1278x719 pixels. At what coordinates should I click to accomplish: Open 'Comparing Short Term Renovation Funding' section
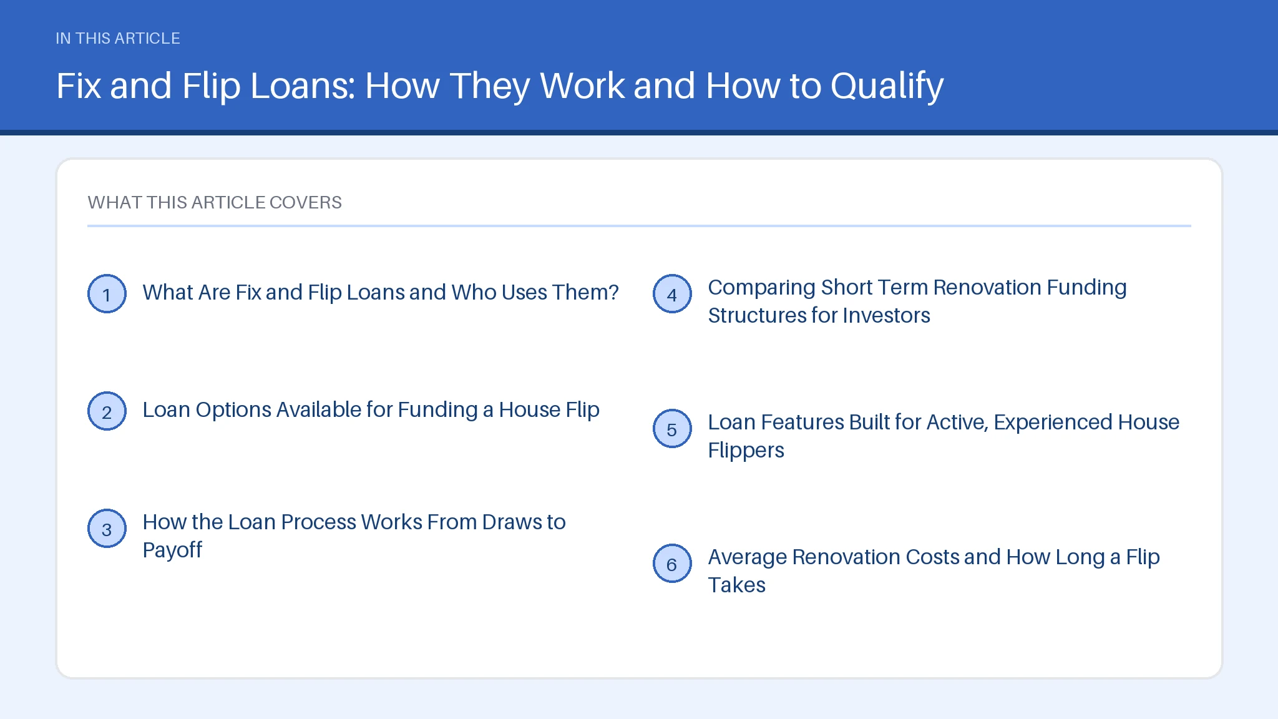click(x=917, y=301)
